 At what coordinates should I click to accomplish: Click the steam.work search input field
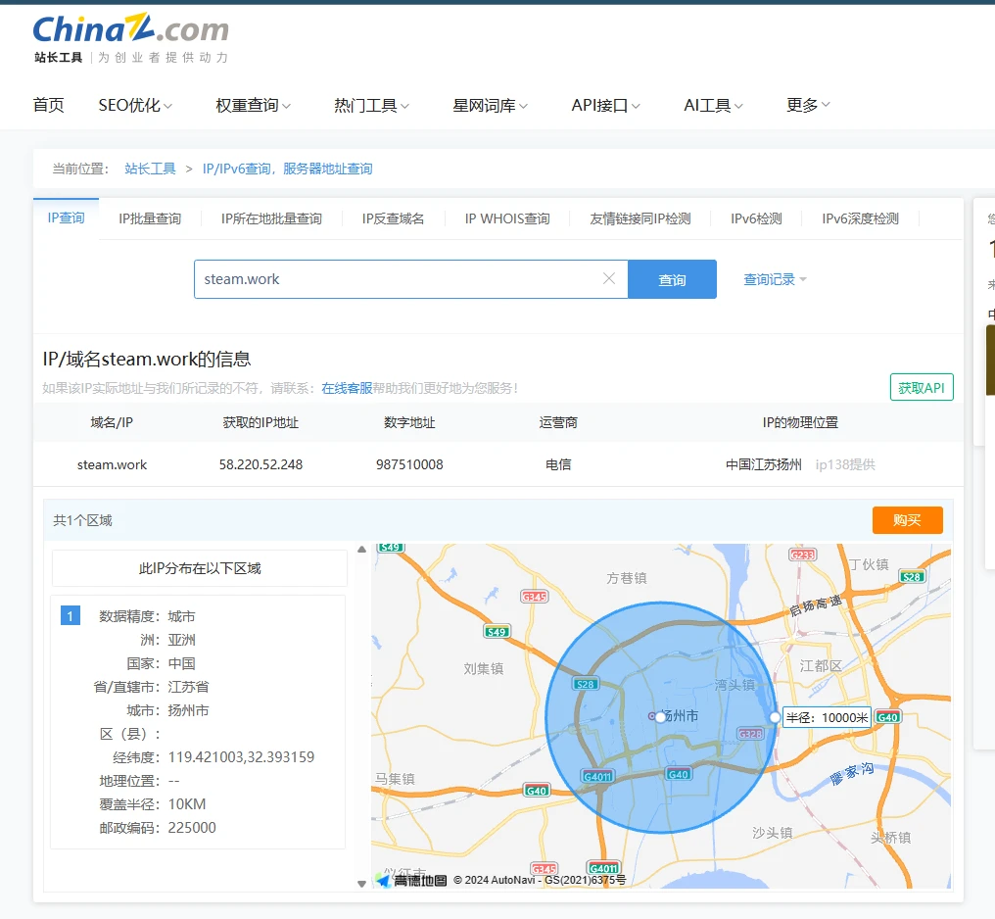397,279
